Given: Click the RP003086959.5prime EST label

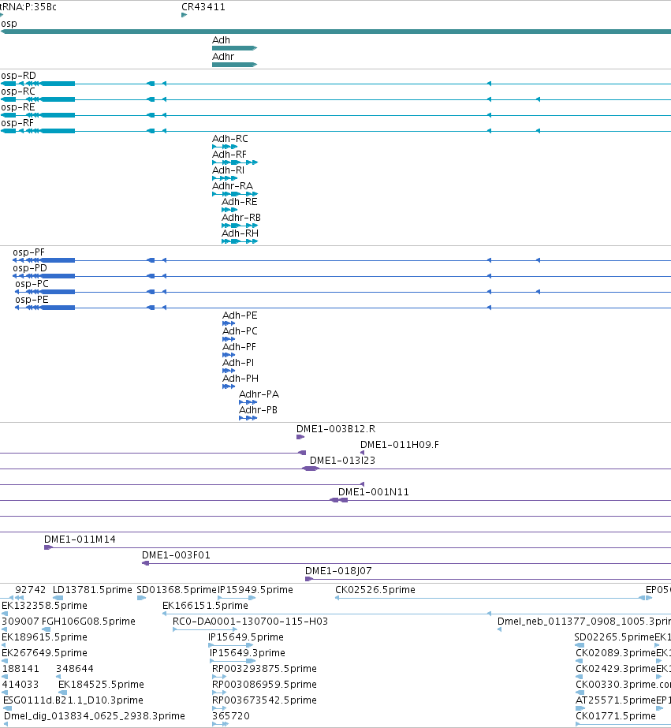Looking at the screenshot, I should [264, 685].
